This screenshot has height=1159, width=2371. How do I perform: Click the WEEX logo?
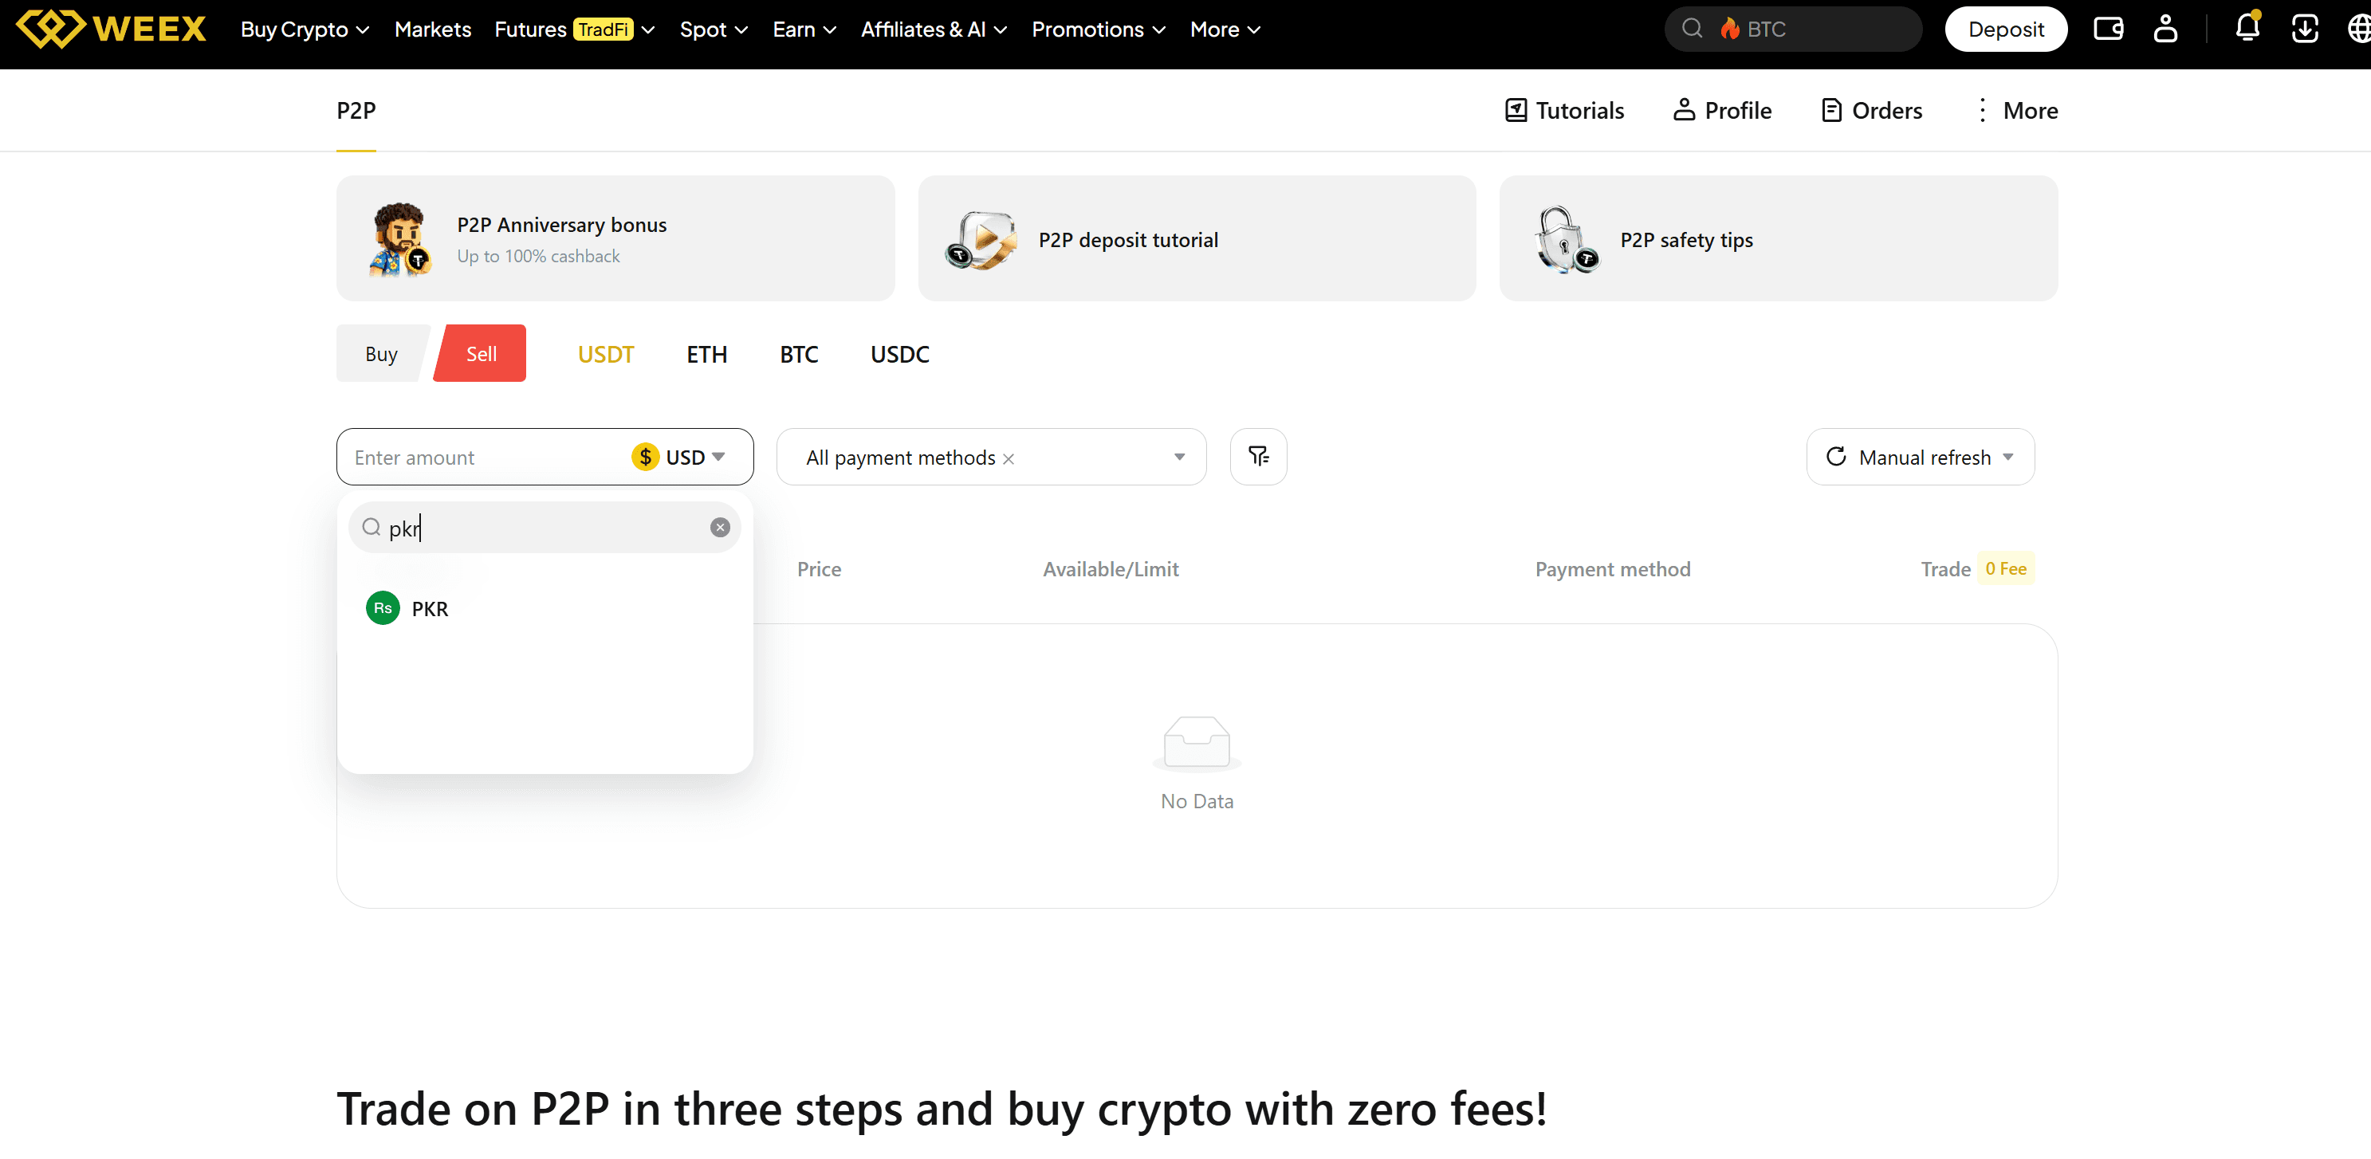click(x=112, y=29)
